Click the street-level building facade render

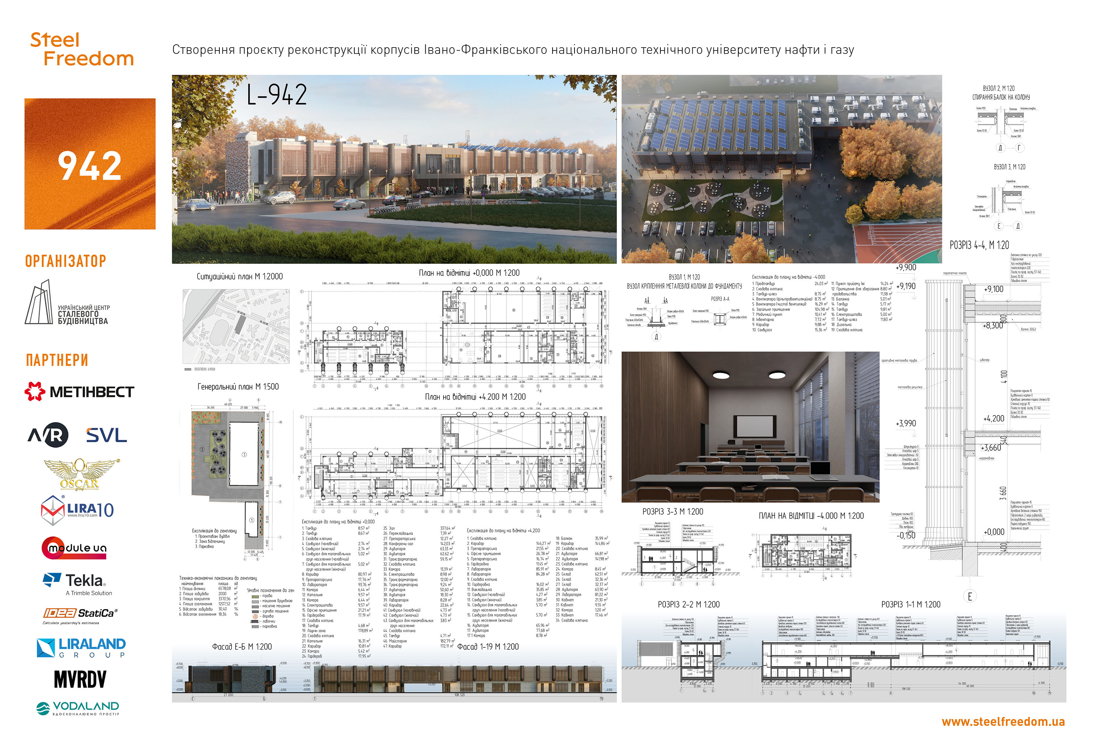click(394, 169)
